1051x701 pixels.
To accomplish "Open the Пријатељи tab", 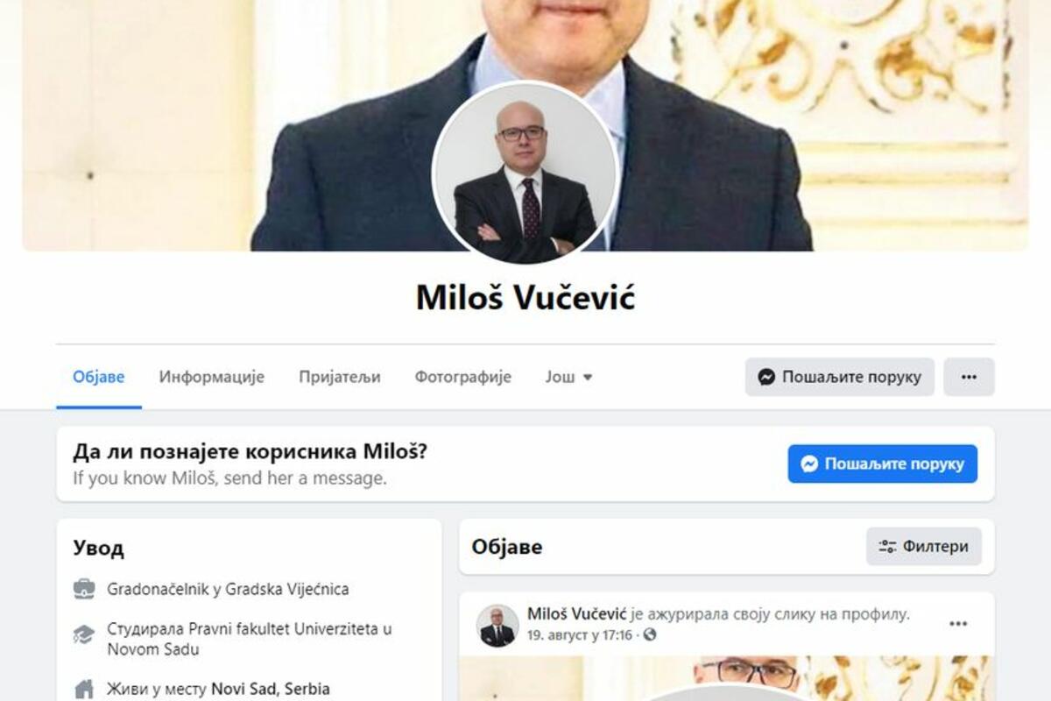I will coord(340,377).
